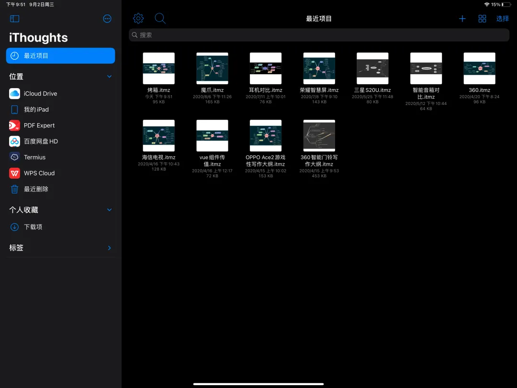517x388 pixels.
Task: Toggle the sidebar panel icon
Action: point(14,19)
